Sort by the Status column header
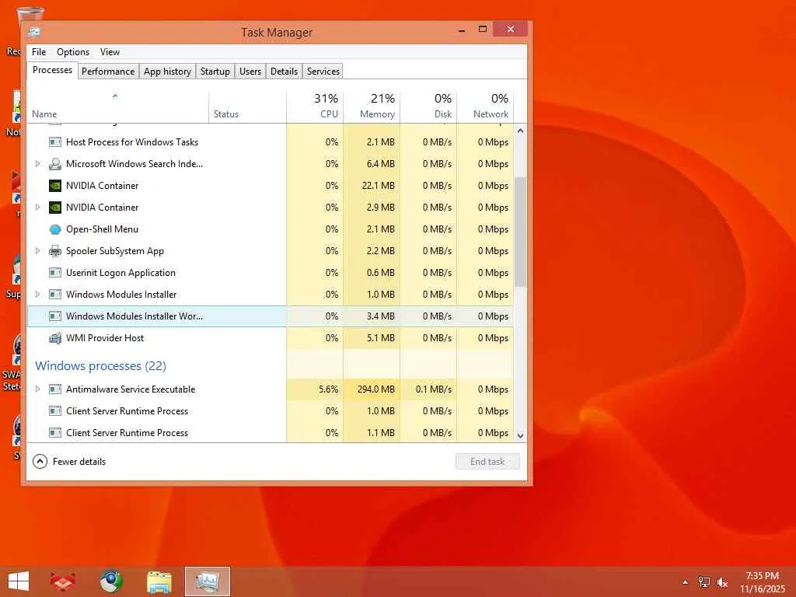This screenshot has height=597, width=796. point(247,107)
